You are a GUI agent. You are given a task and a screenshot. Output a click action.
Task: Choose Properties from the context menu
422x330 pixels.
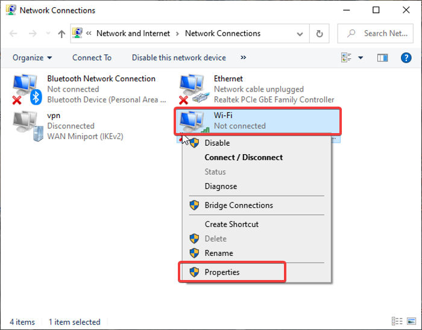222,272
